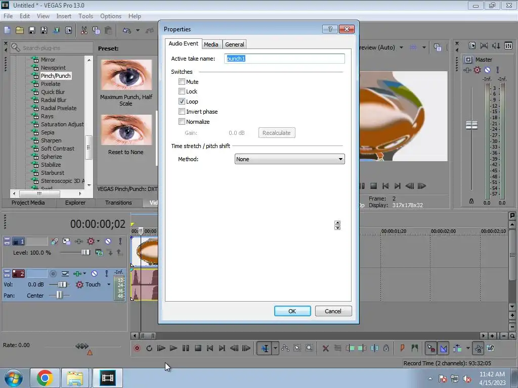
Task: Enable the Normalize checkbox
Action: point(182,121)
